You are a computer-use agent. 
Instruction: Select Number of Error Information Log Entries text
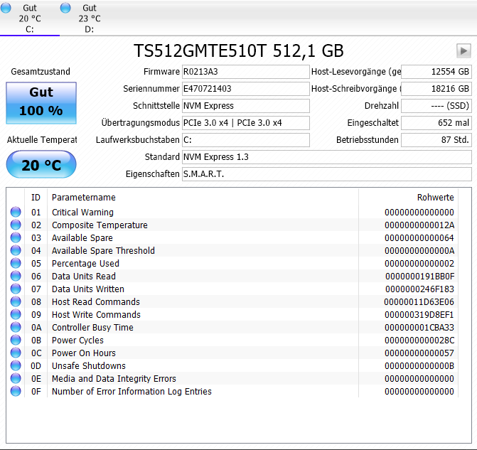132,391
